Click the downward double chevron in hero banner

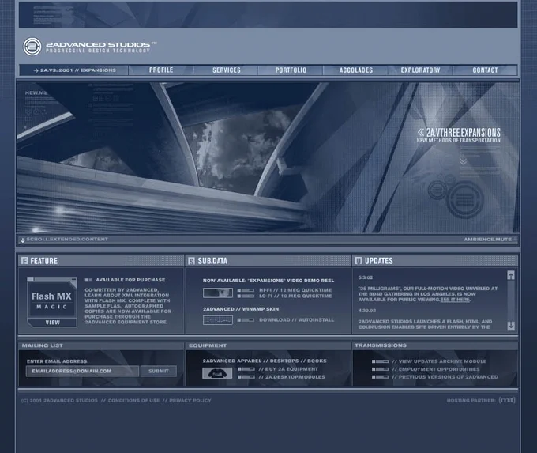coord(463,161)
